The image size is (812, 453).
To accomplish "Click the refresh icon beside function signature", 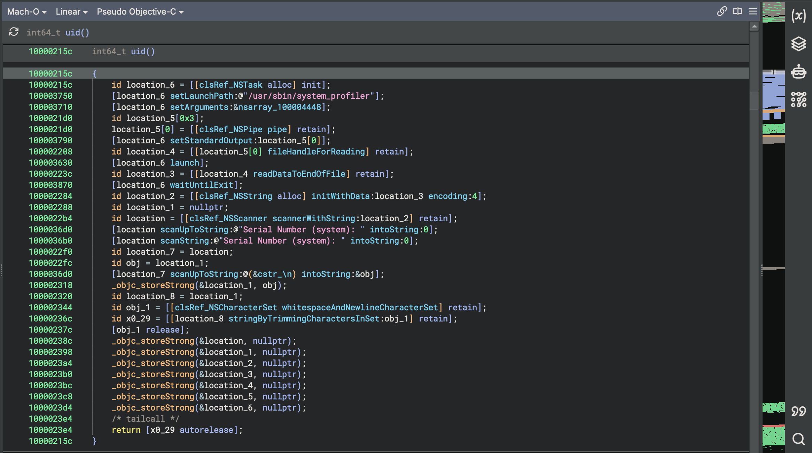I will [x=14, y=32].
